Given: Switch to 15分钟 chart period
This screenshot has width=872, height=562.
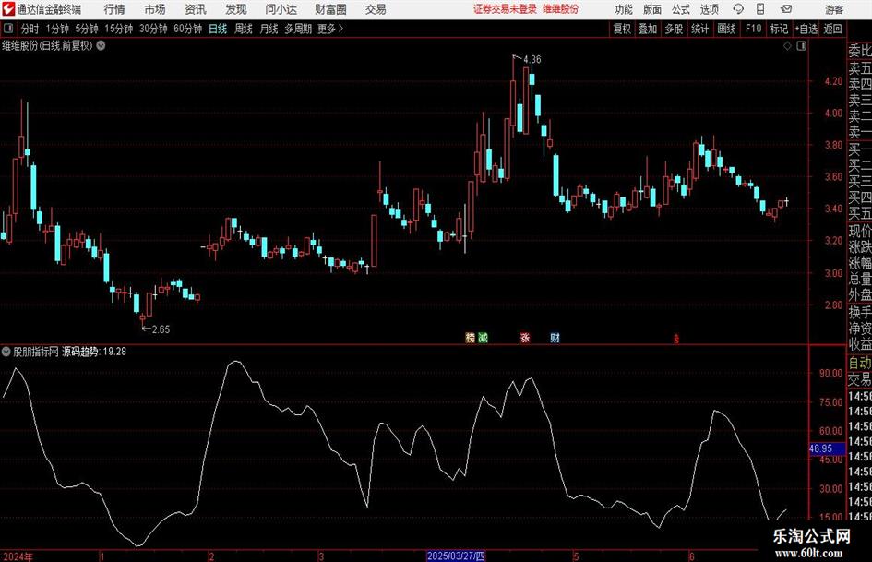Looking at the screenshot, I should click(x=118, y=29).
